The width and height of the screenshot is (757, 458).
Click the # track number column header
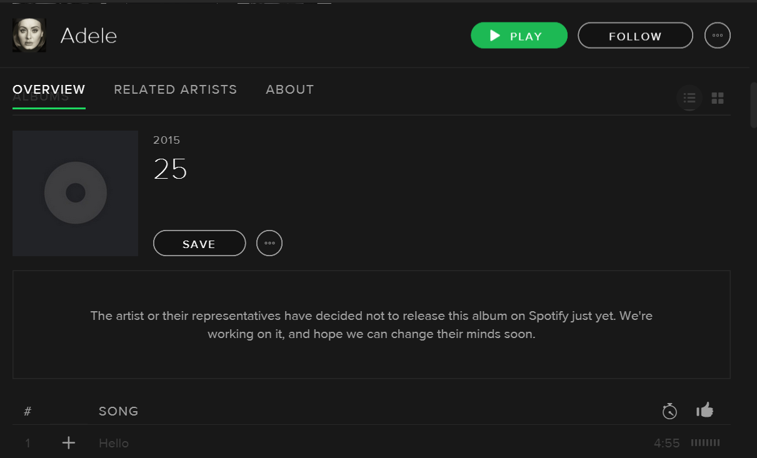pos(28,411)
